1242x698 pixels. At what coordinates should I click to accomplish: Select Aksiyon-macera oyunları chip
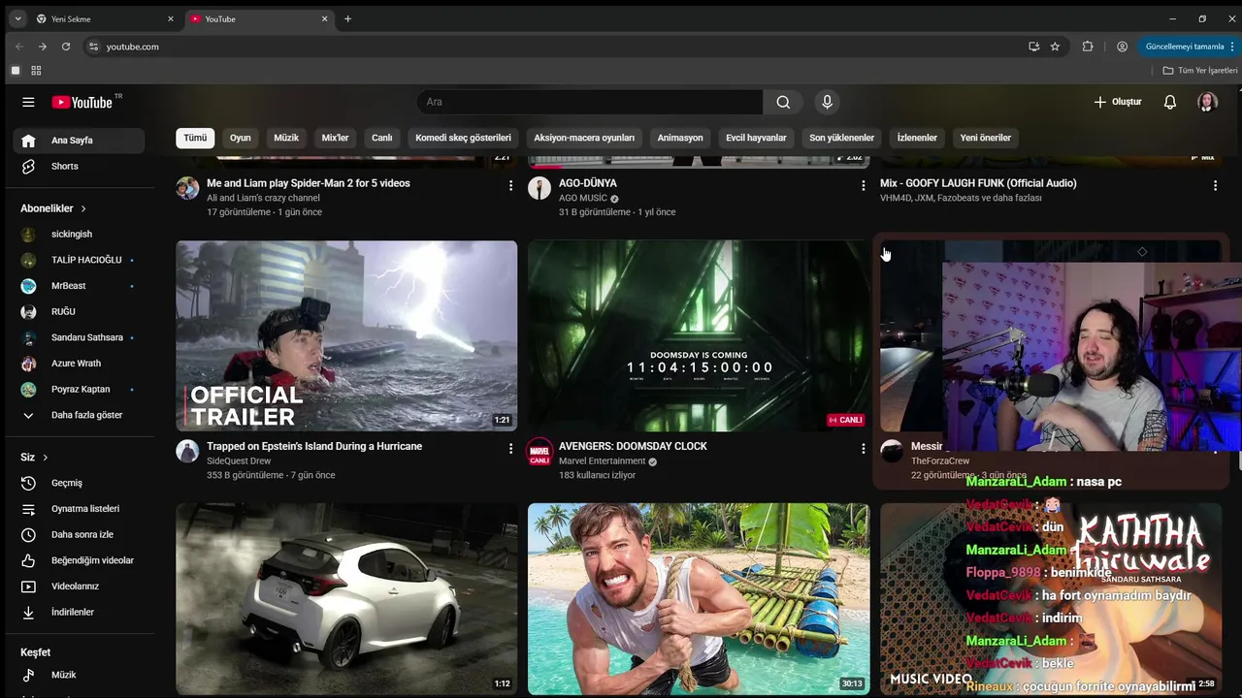click(584, 138)
